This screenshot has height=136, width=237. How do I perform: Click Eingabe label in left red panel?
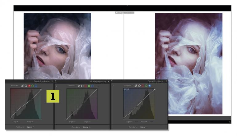[15, 122]
